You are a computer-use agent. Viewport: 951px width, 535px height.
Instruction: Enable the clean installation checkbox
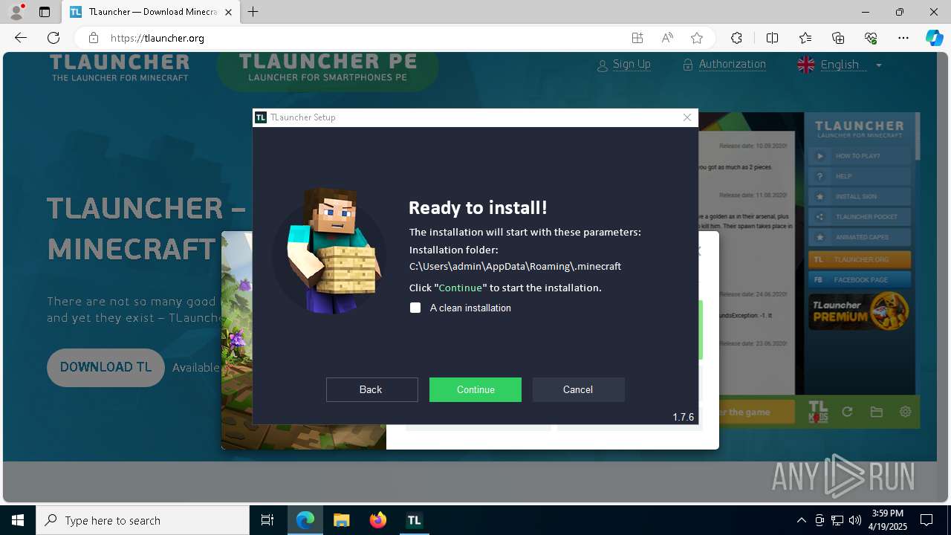point(415,308)
